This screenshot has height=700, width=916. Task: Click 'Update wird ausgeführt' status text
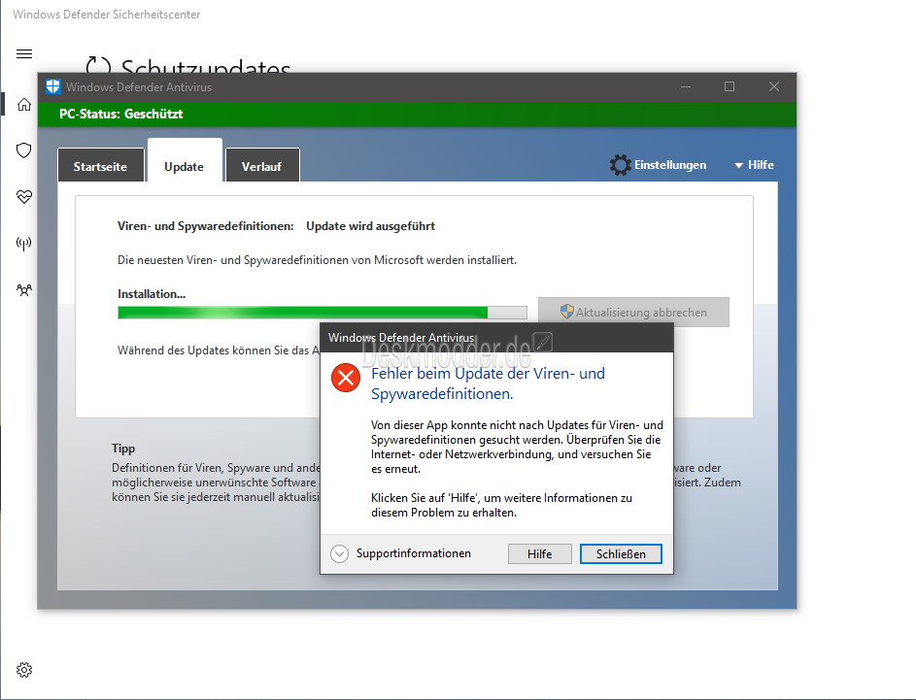371,226
